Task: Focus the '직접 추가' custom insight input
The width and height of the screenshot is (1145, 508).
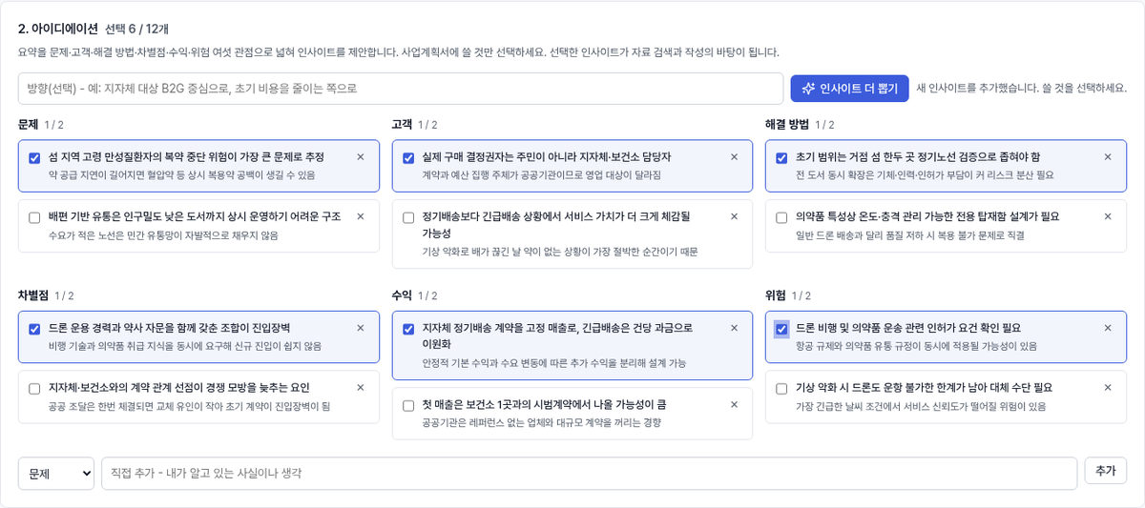Action: click(x=589, y=473)
